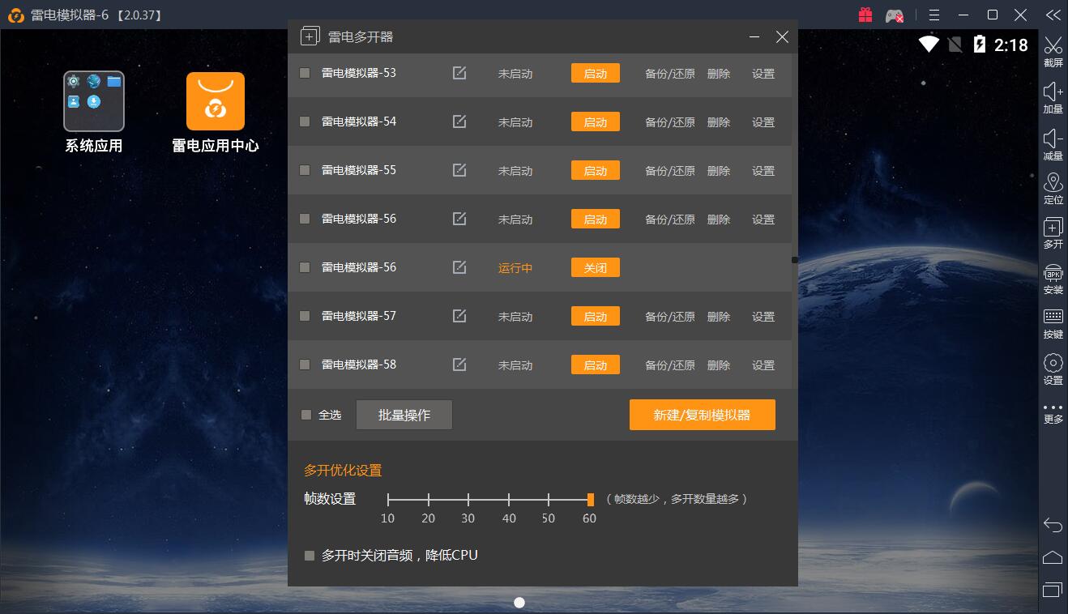Click the 安装 APK install icon
Viewport: 1068px width, 614px height.
coord(1053,273)
